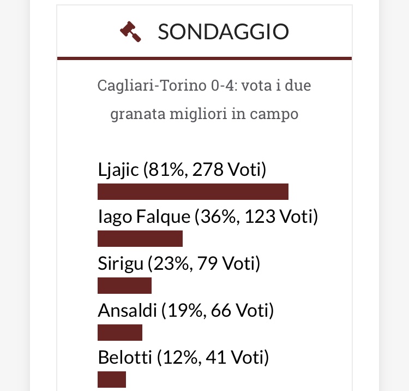This screenshot has width=409, height=391.
Task: Click the Sirigu result bar
Action: (124, 286)
